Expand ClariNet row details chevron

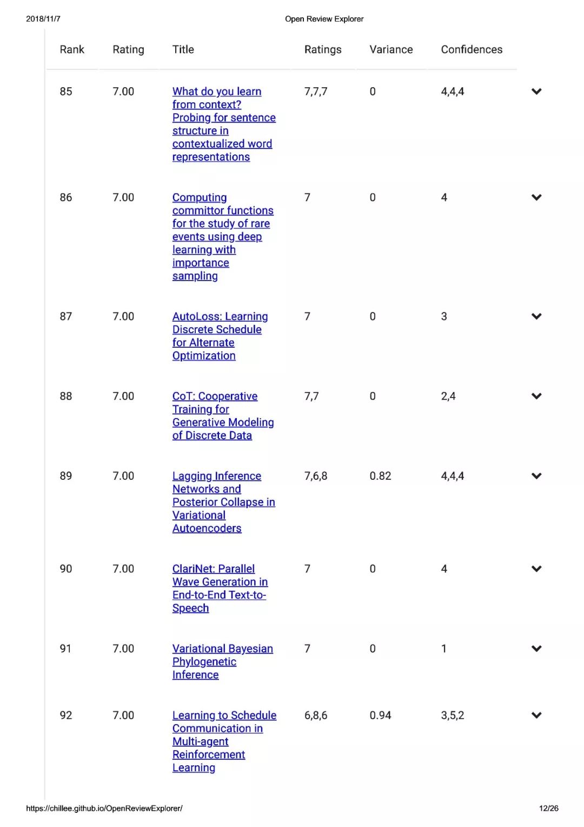(x=536, y=569)
